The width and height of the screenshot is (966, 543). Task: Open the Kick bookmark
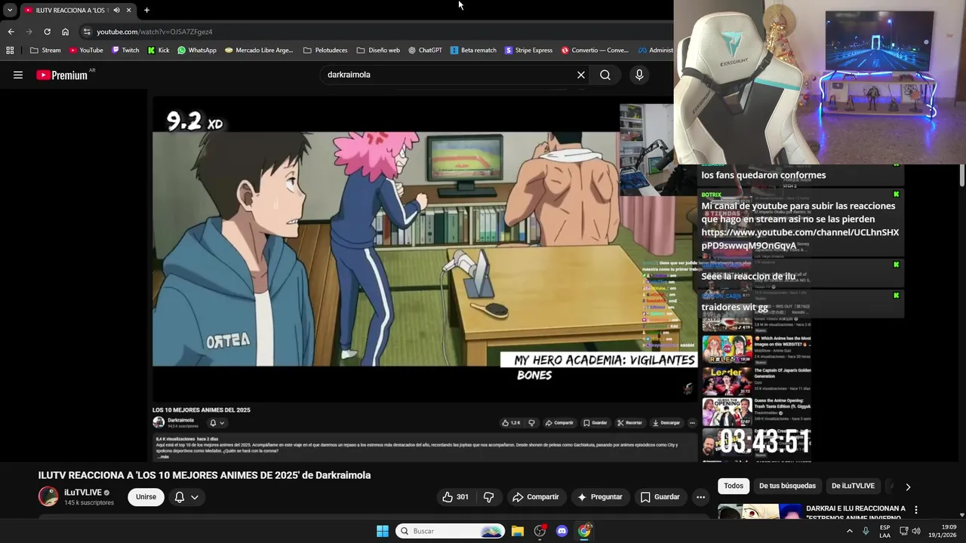[158, 51]
